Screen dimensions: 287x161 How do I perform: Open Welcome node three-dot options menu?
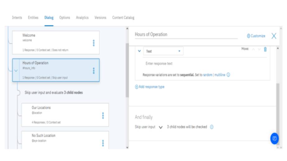[94, 43]
